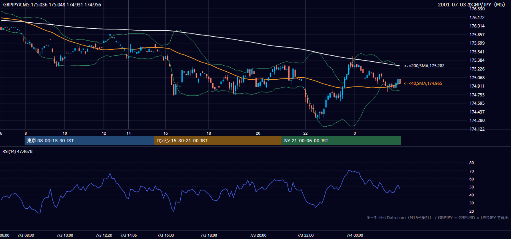The height and width of the screenshot is (239, 511).
Task: Click the 7/3 20:00 date label
Action: [x=258, y=235]
